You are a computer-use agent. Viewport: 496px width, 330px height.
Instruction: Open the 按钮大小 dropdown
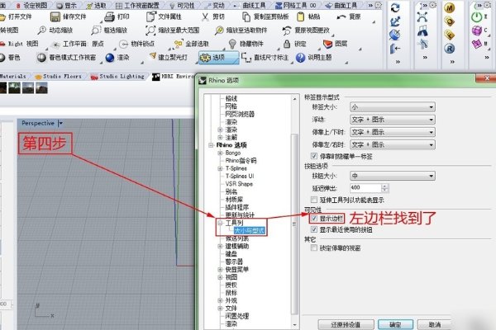click(393, 176)
